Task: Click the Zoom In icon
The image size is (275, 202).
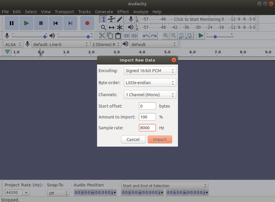Action: (166, 36)
